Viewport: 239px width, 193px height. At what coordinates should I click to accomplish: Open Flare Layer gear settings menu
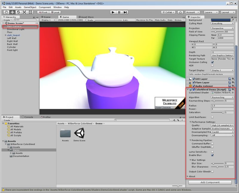click(233, 82)
